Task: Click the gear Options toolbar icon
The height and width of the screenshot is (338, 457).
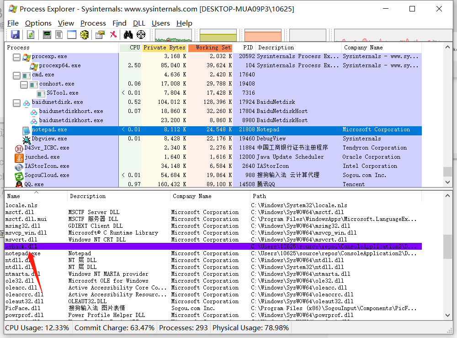Action: 85,34
